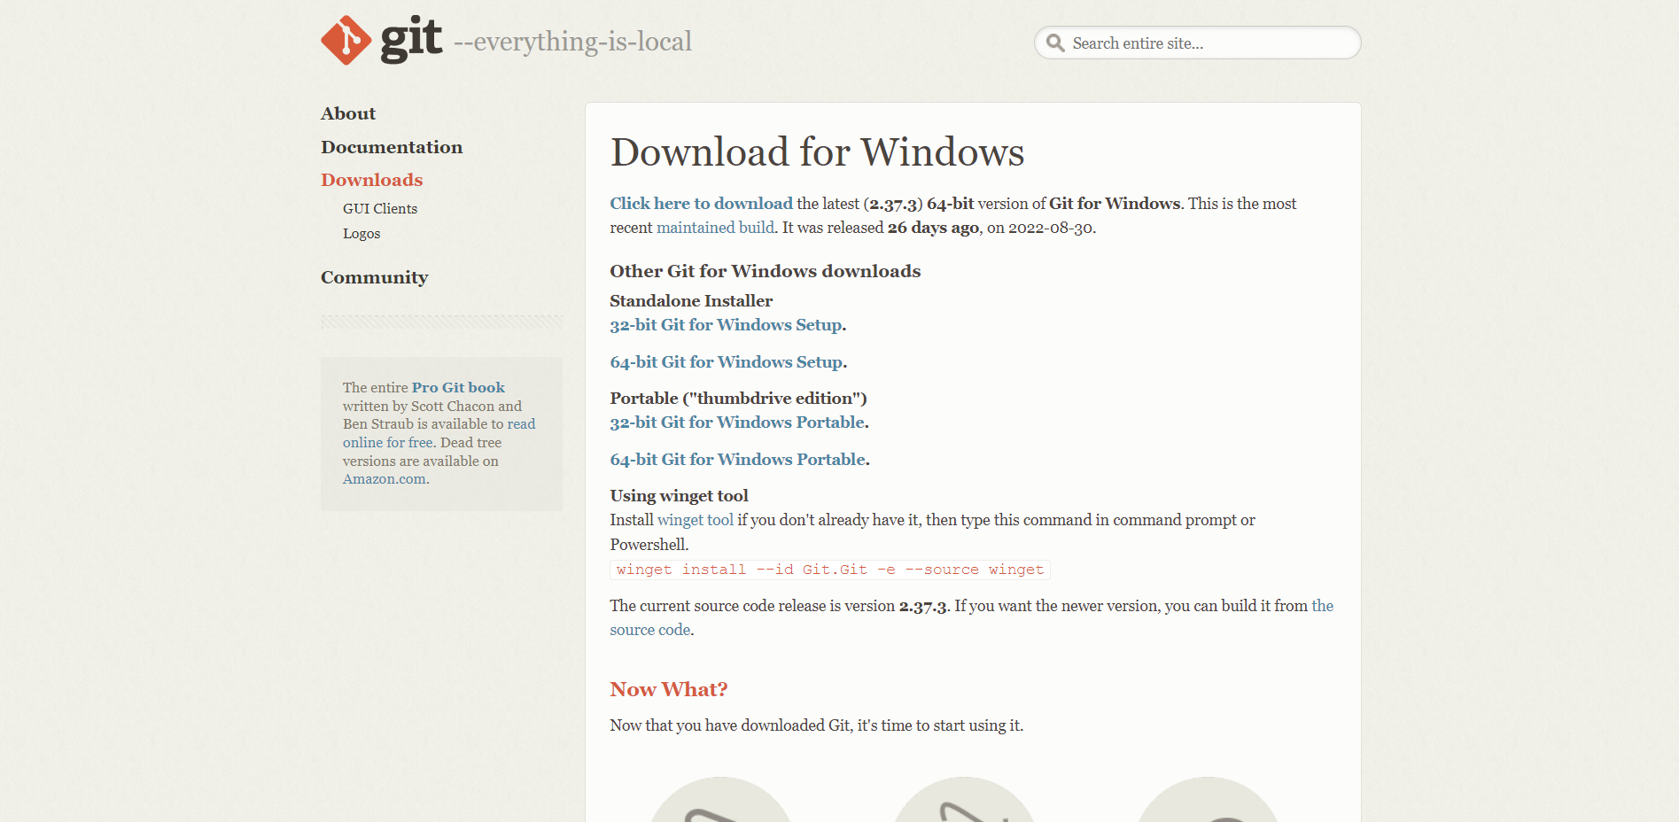
Task: Click the '--everything-is-local' tagline
Action: coord(572,42)
